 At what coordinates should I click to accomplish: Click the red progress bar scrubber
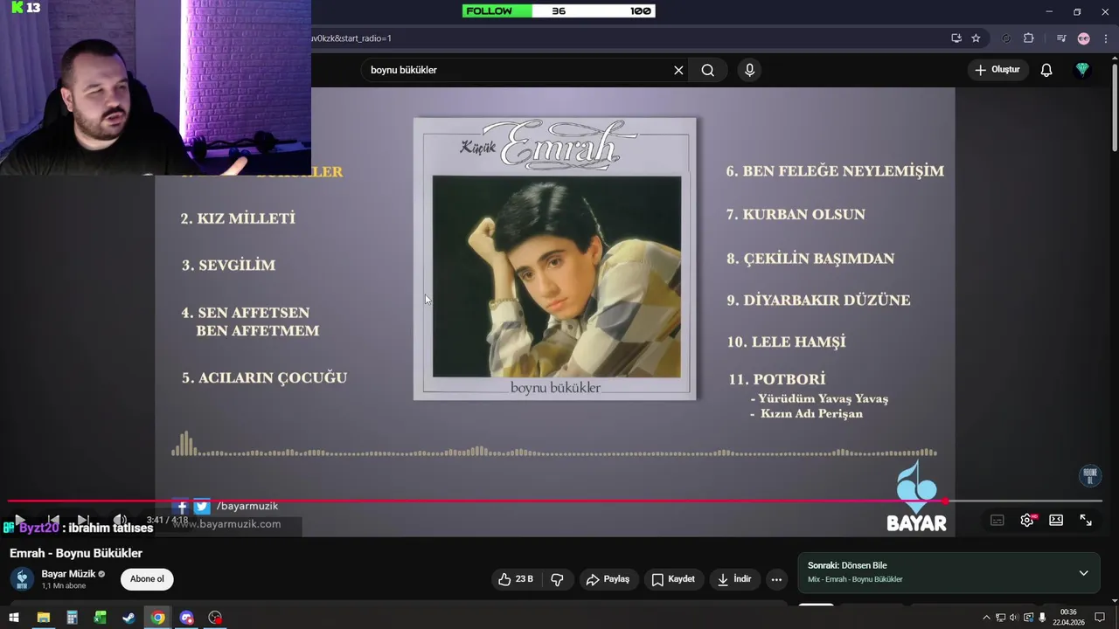[945, 501]
